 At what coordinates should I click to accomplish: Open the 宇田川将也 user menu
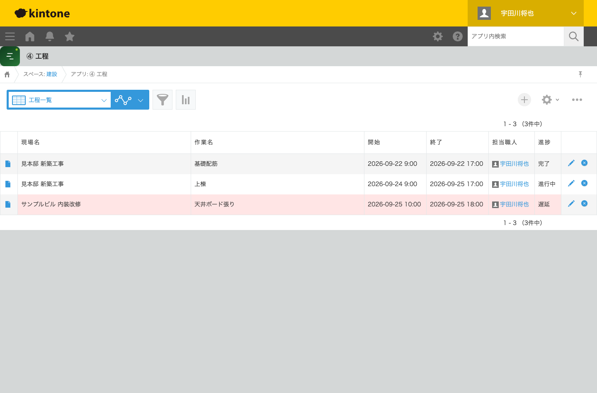(x=526, y=13)
